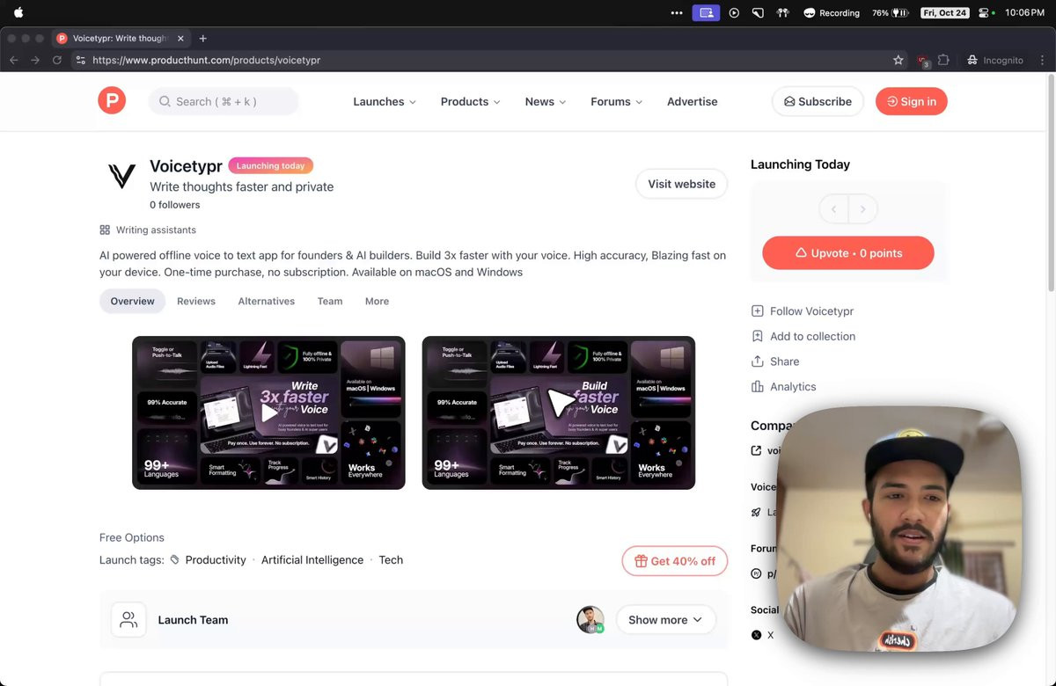
Task: Click the Follow Voicetypr plus icon
Action: [x=757, y=310]
